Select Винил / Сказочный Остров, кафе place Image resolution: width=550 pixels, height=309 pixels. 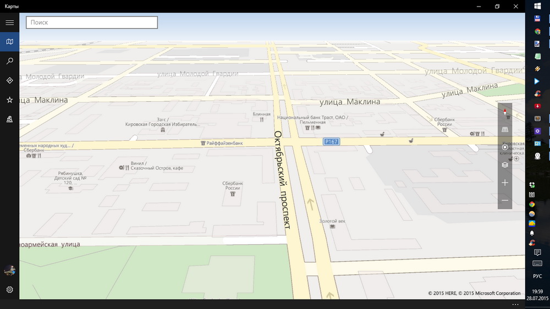(x=151, y=165)
